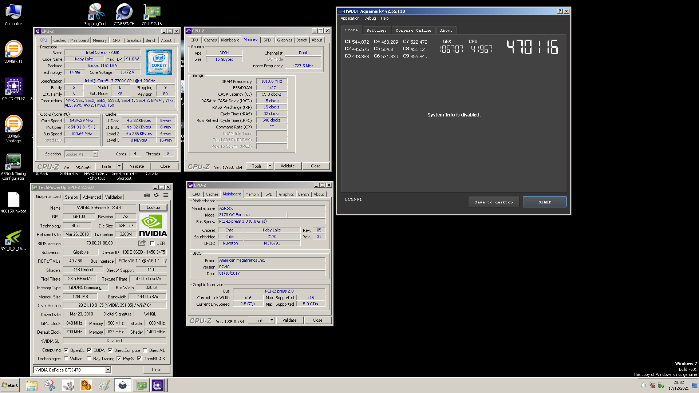Open ASRock Timing Configurator desktop icon
This screenshot has height=393, width=699.
[x=13, y=167]
